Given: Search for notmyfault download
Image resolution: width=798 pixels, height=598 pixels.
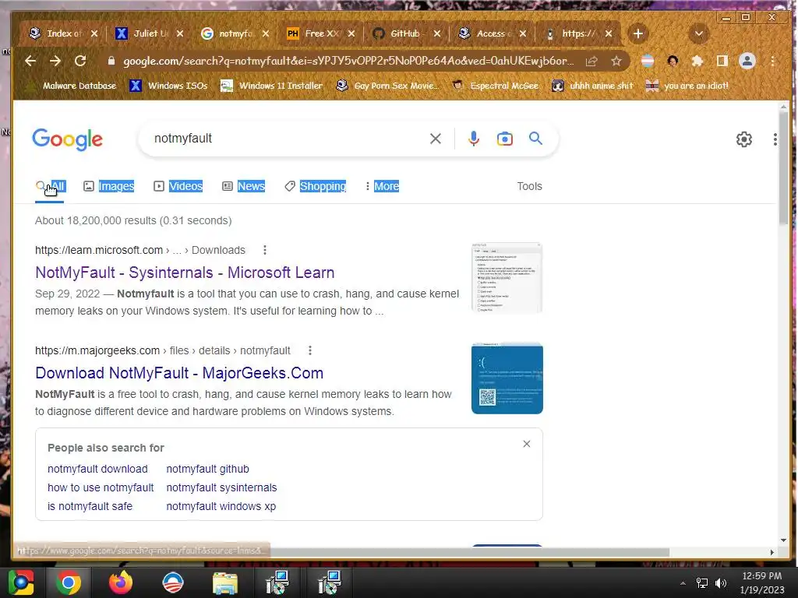Looking at the screenshot, I should [x=97, y=470].
